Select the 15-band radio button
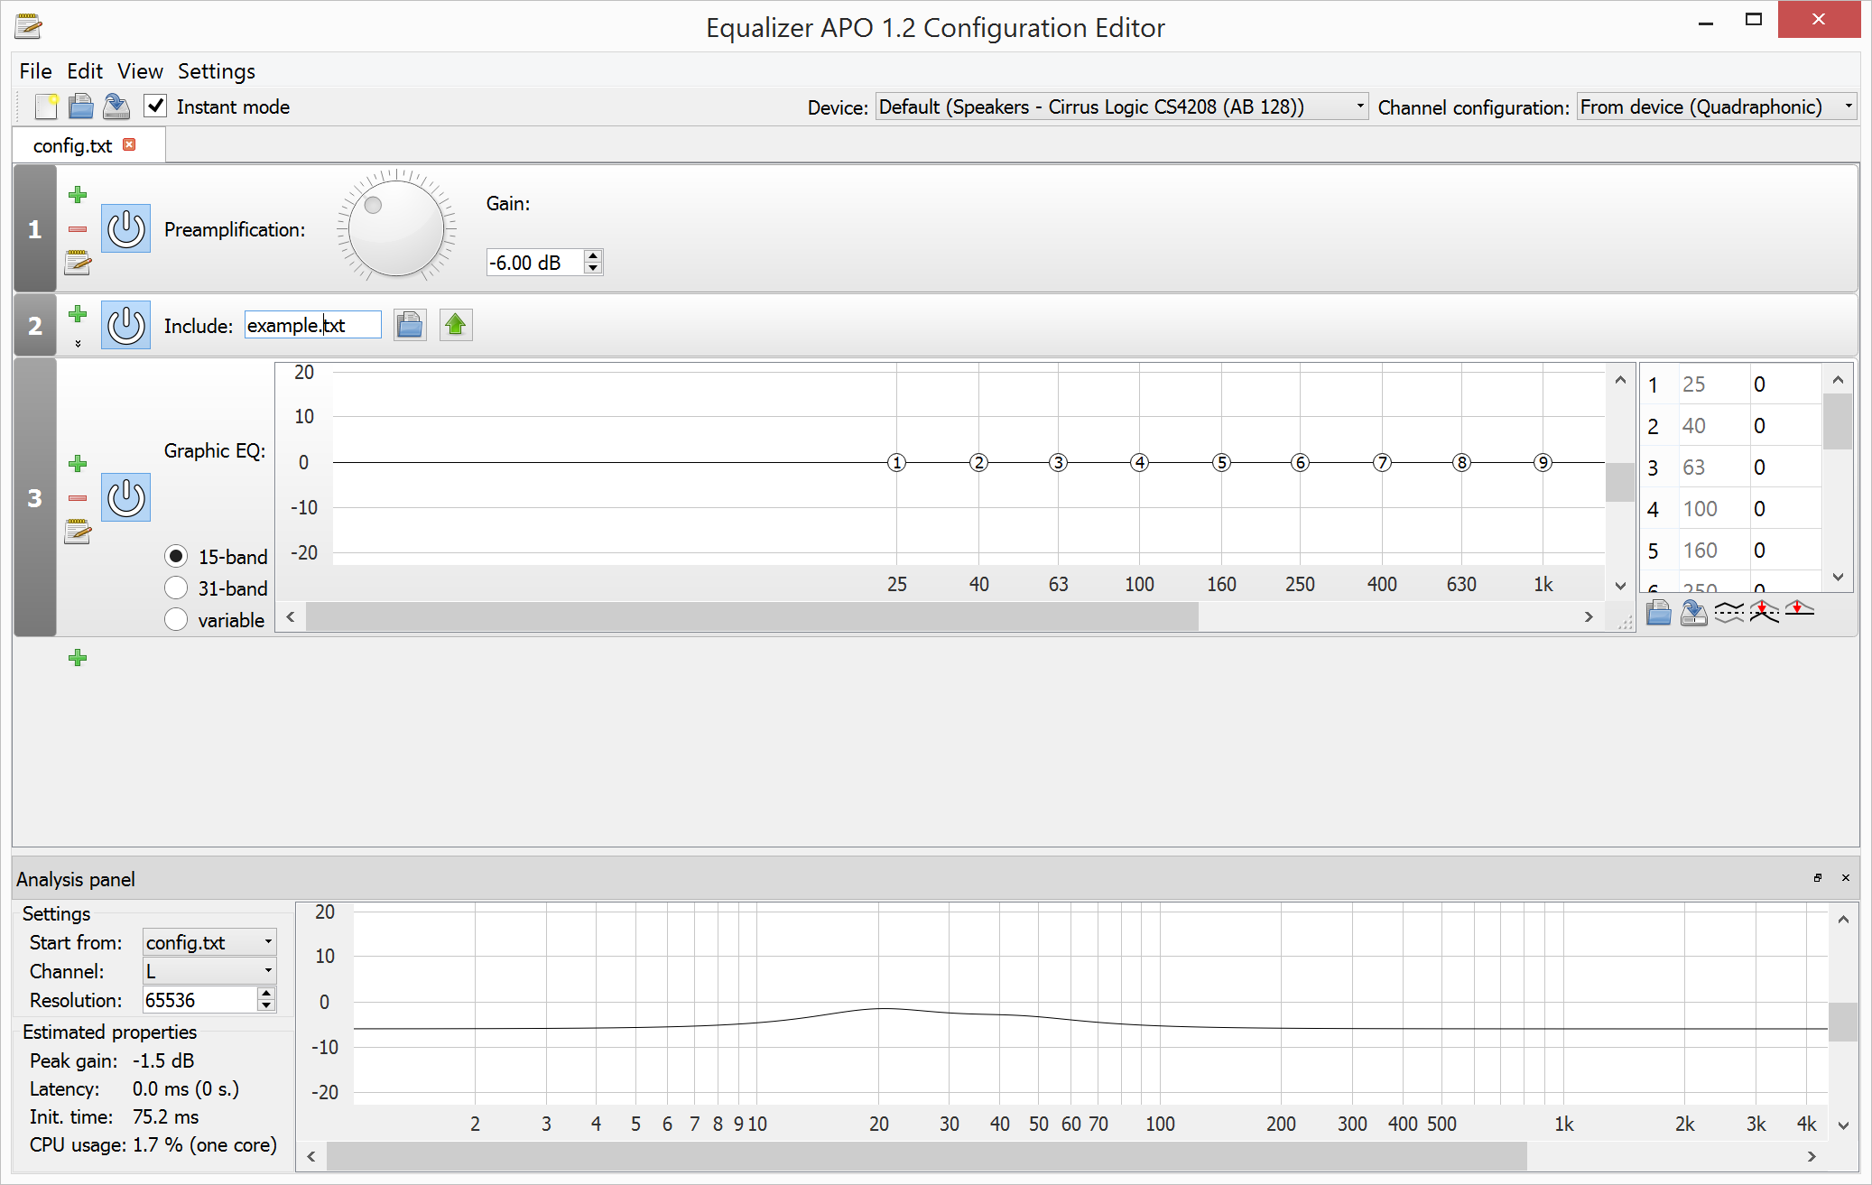The image size is (1872, 1185). [176, 556]
